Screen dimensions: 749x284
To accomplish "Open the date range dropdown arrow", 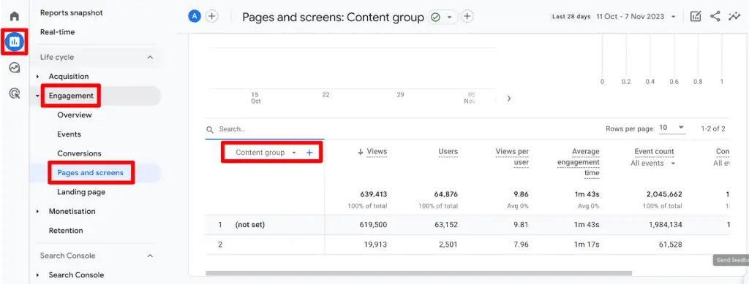I will pyautogui.click(x=673, y=17).
